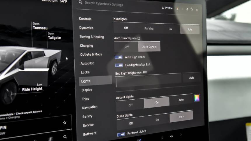The width and height of the screenshot is (251, 141).
Task: Toggle Auto High Beam switch
Action: pyautogui.click(x=118, y=57)
